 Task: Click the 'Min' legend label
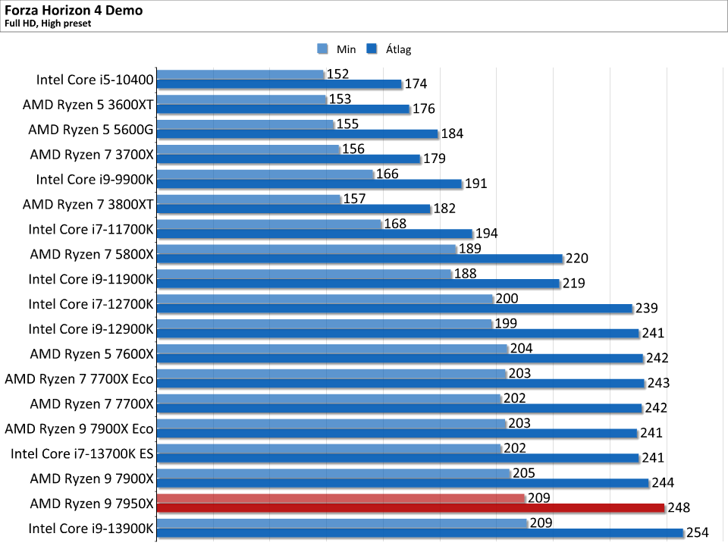point(346,49)
